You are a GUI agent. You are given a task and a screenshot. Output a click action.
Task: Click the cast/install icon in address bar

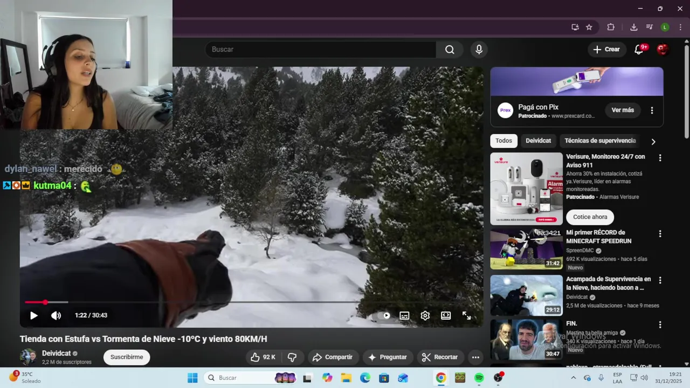click(x=575, y=27)
